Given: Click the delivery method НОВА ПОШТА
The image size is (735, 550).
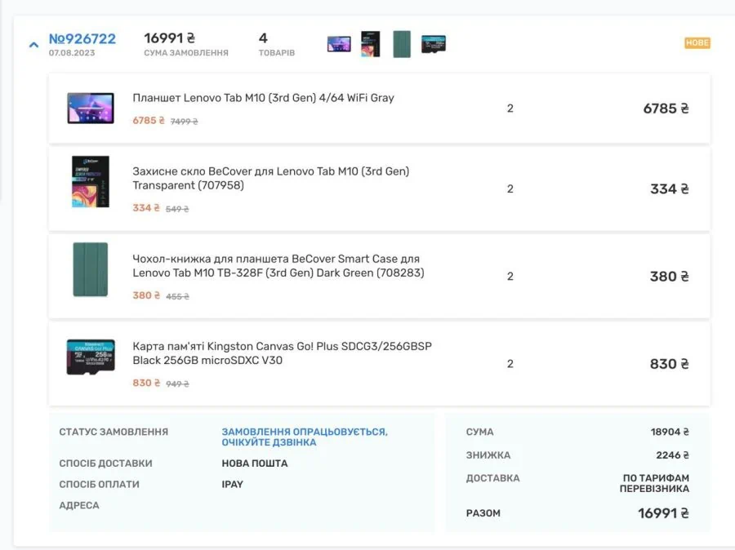Looking at the screenshot, I should (x=255, y=464).
